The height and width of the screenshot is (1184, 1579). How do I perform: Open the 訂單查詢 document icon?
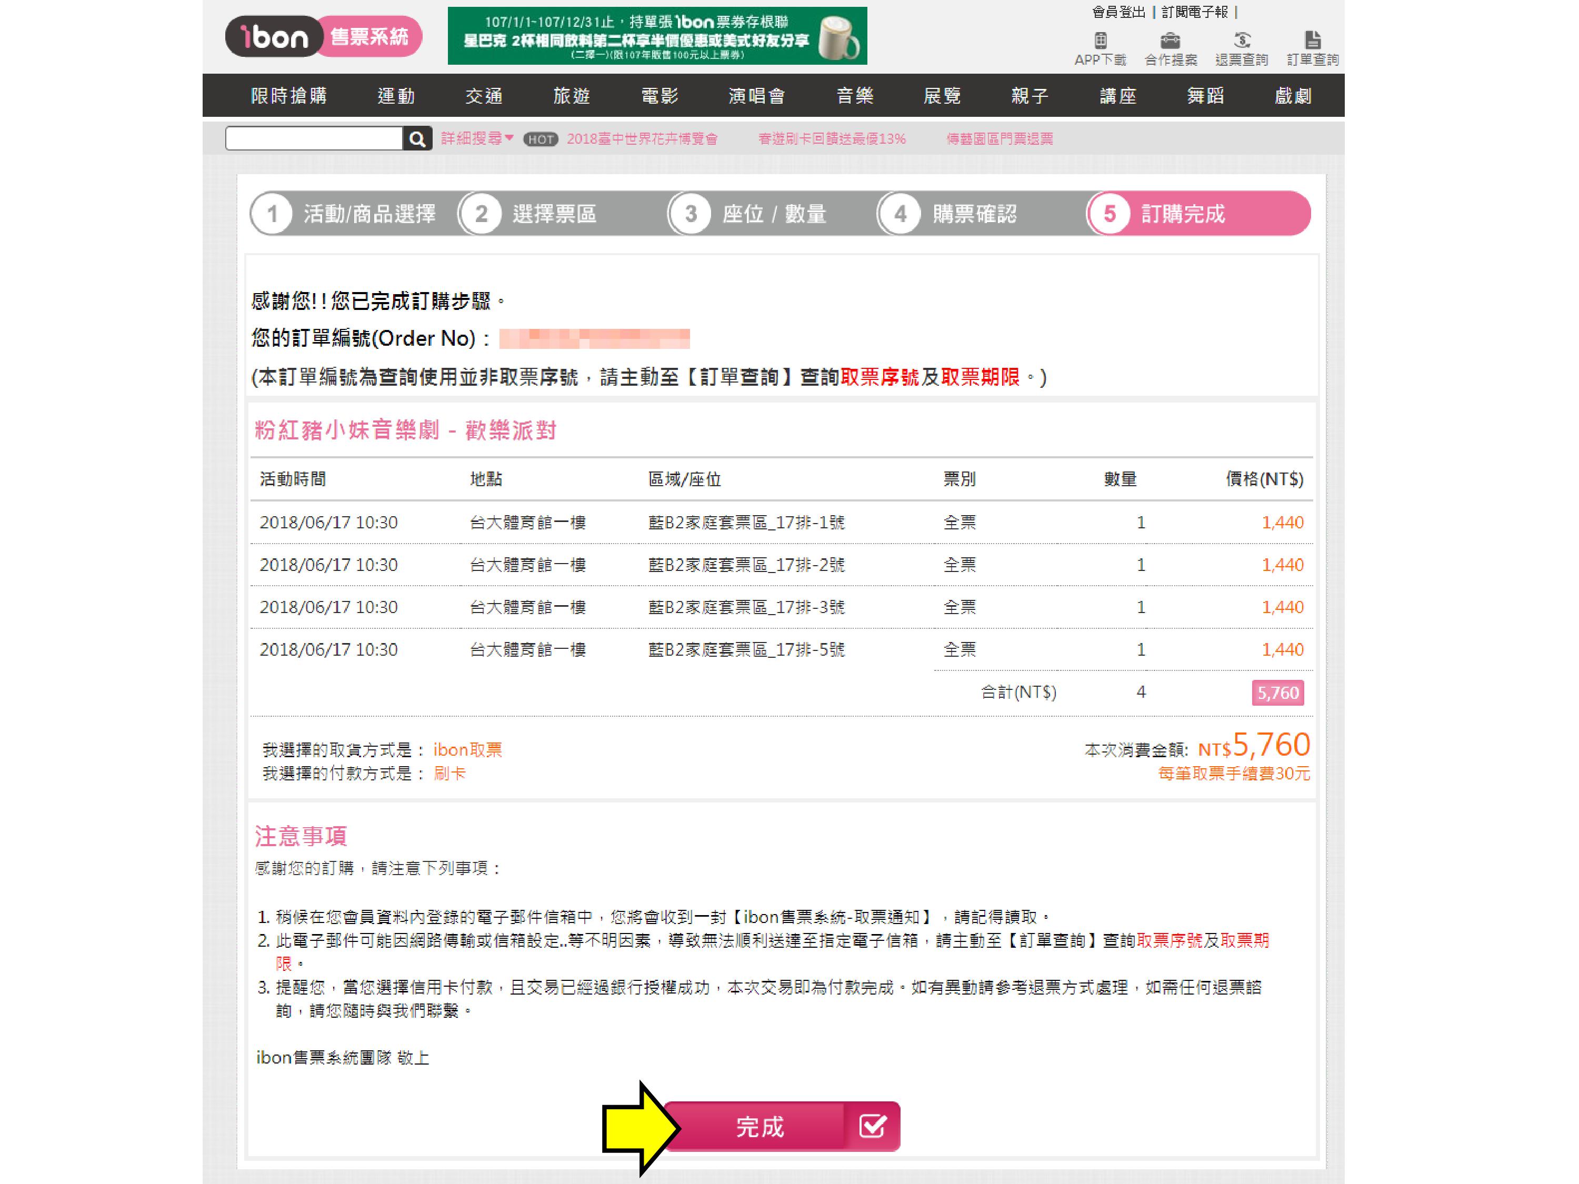tap(1312, 40)
